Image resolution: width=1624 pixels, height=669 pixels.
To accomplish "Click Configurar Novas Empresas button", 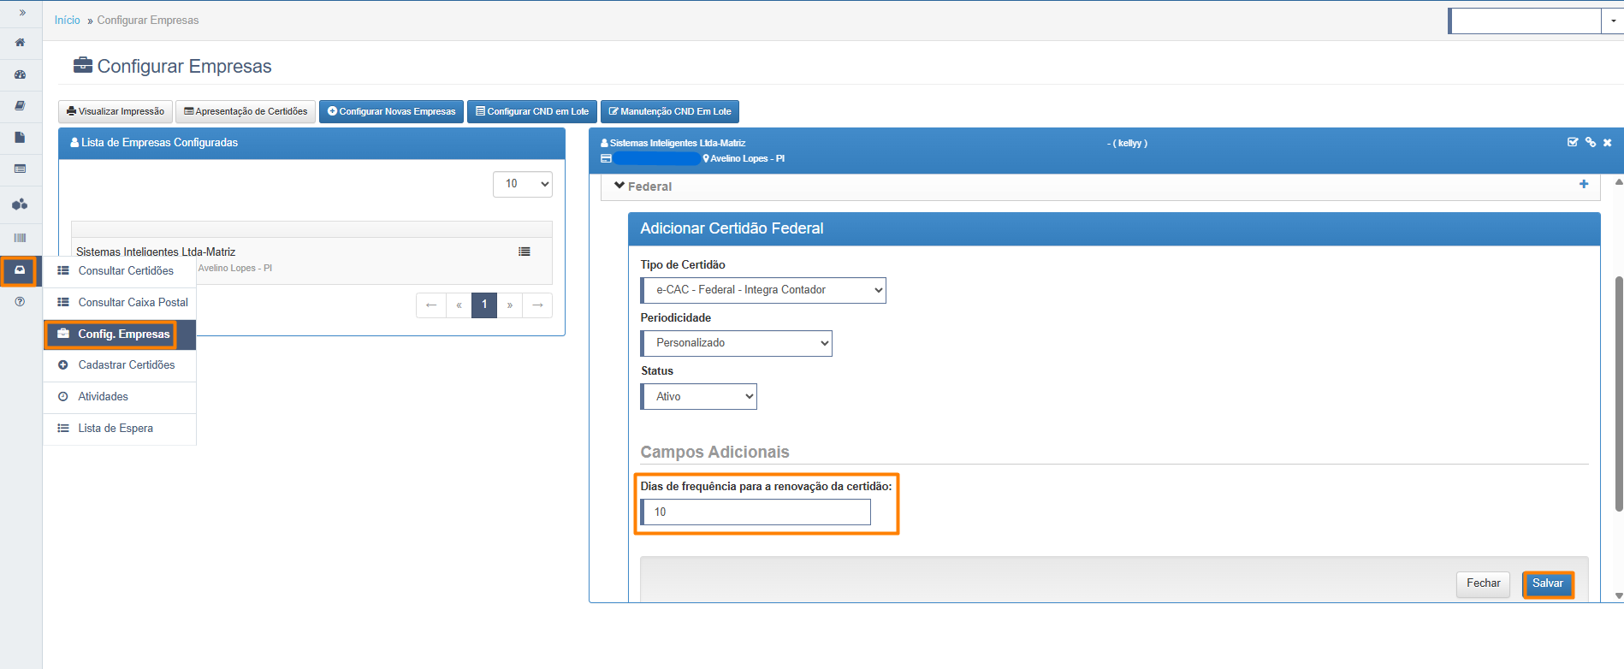I will tap(391, 112).
